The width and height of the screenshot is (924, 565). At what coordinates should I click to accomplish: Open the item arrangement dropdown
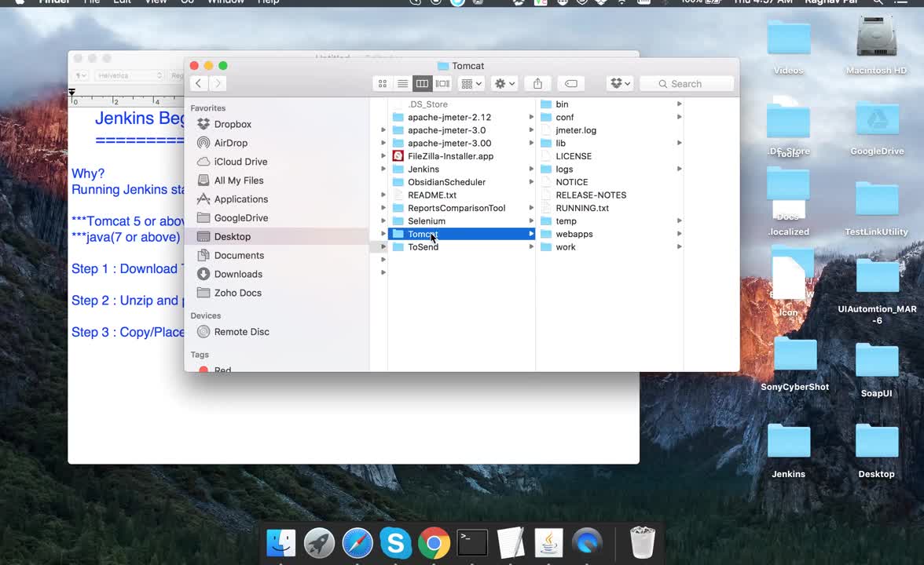coord(471,83)
